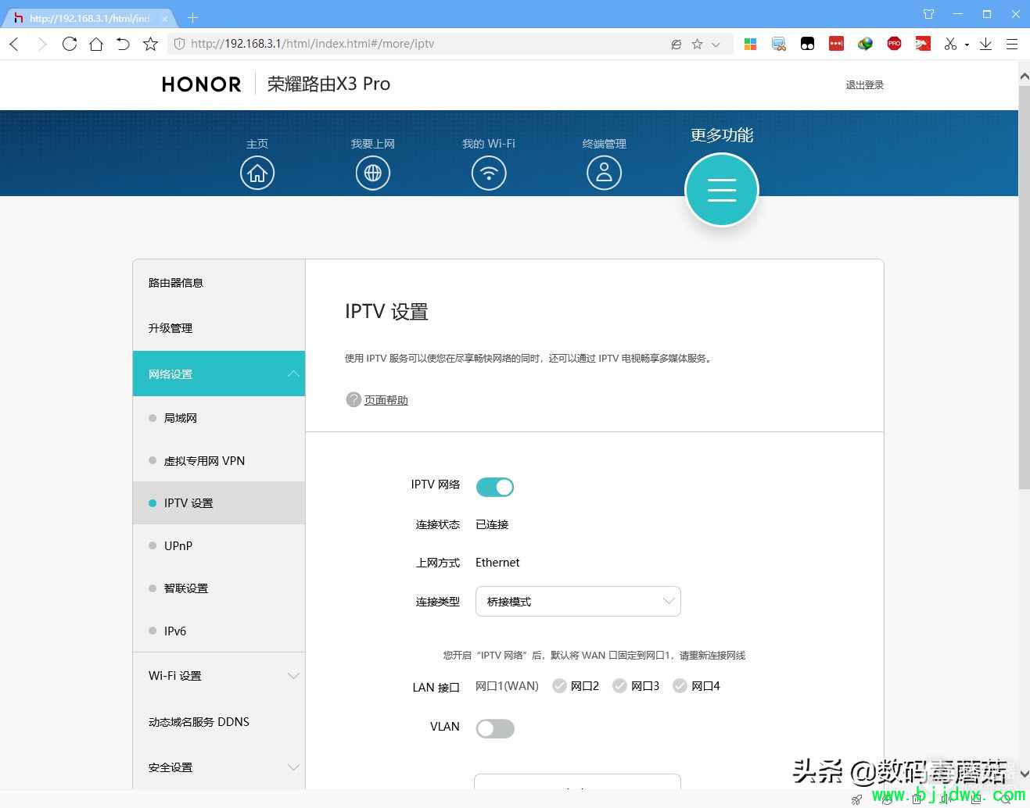Click the Ethernet 上网方式 value
The image size is (1030, 808).
point(497,563)
